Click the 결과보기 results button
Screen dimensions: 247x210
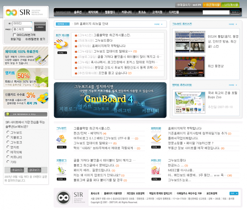[x=34, y=170]
